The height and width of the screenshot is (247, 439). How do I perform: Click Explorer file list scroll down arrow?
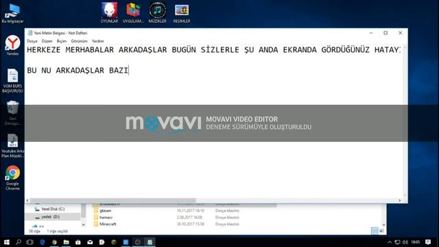click(x=383, y=224)
